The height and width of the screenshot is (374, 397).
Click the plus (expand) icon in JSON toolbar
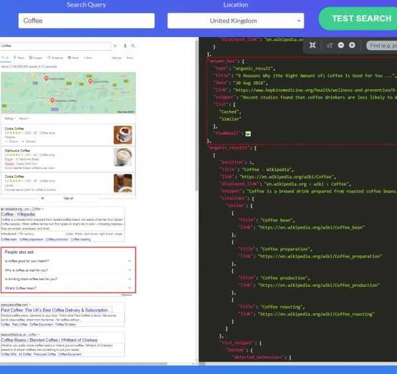tap(352, 45)
